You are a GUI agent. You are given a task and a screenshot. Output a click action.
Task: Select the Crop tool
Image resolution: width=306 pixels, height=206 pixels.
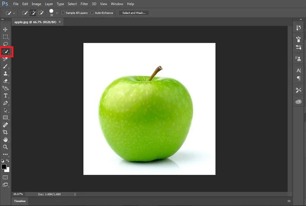[x=5, y=132]
